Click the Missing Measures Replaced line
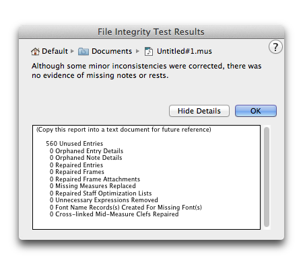 (93, 186)
